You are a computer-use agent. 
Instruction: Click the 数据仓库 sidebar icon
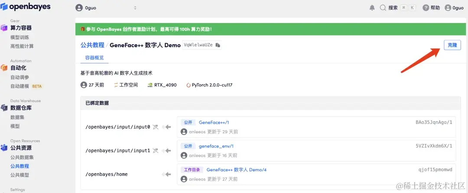4,107
